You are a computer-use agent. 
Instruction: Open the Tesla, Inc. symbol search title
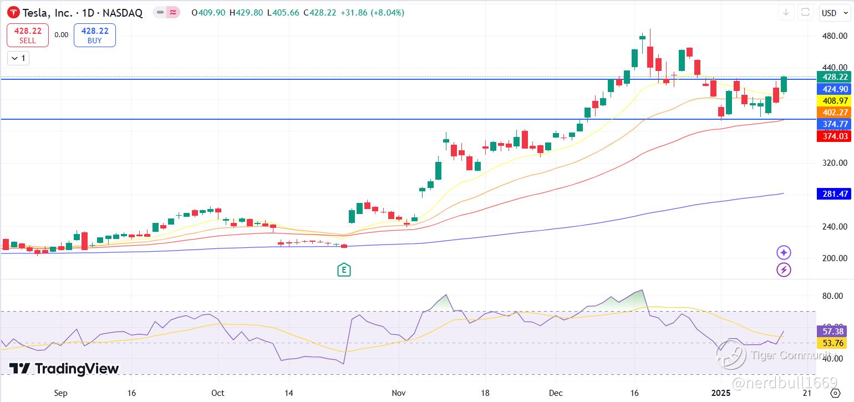83,12
